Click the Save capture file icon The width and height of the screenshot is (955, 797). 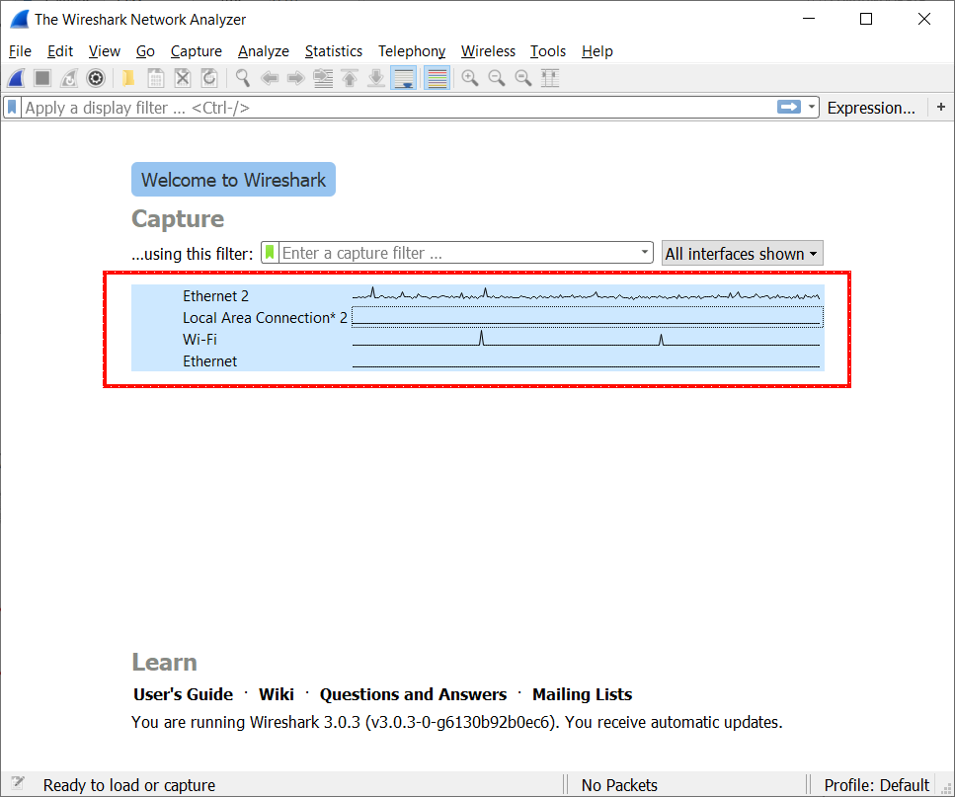(155, 78)
